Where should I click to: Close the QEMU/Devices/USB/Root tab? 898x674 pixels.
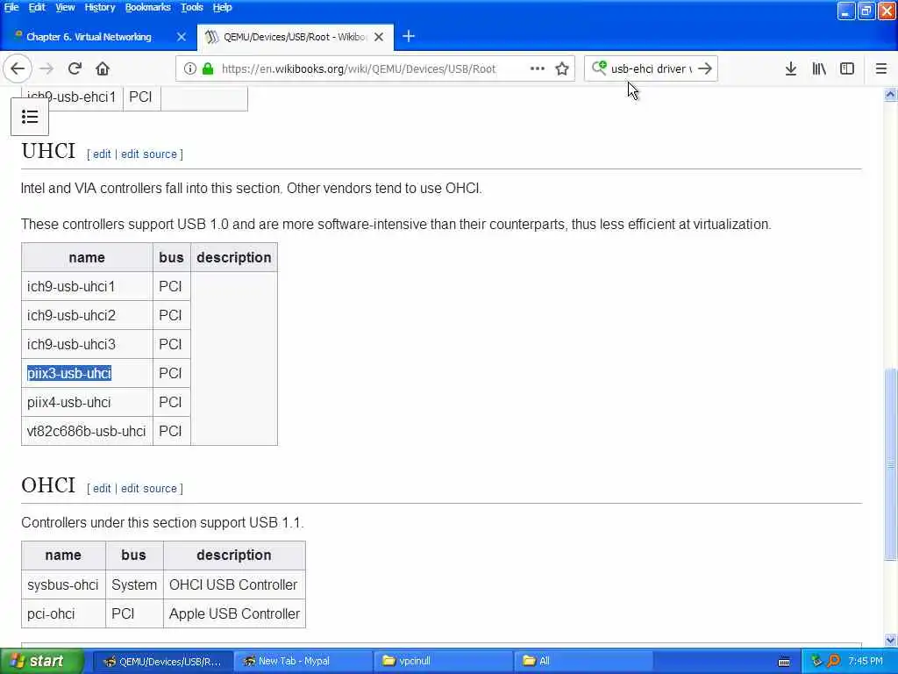click(x=379, y=37)
